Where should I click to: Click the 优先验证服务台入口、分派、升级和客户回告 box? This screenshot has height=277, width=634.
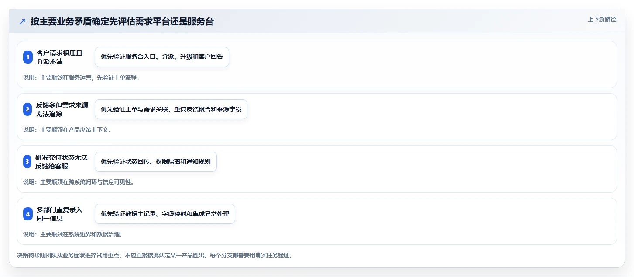coord(162,57)
